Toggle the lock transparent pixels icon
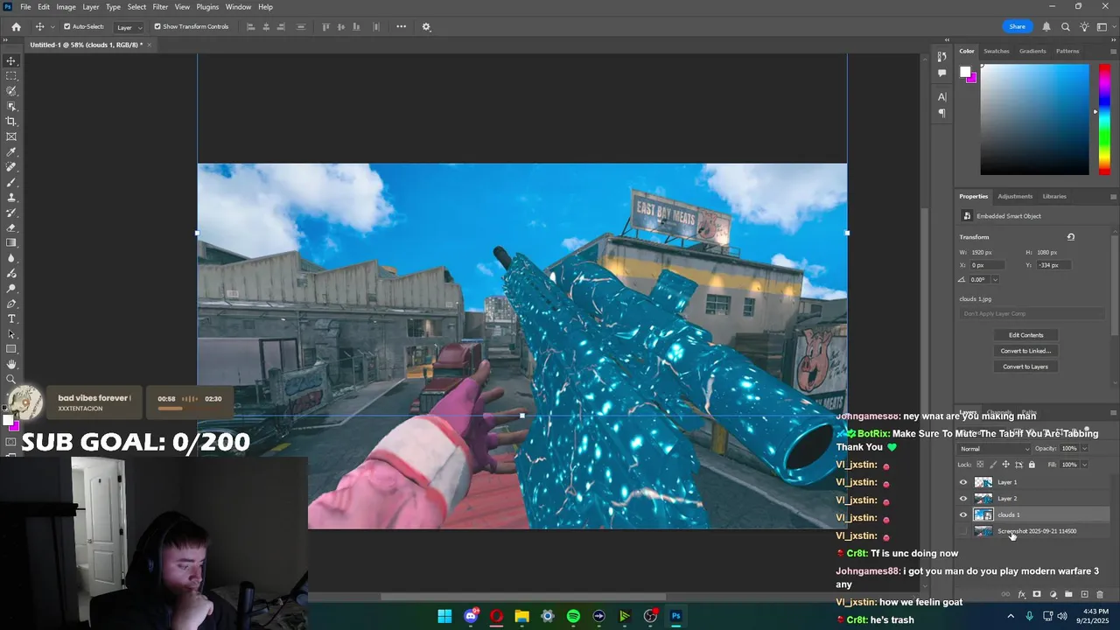This screenshot has height=630, width=1120. [980, 465]
